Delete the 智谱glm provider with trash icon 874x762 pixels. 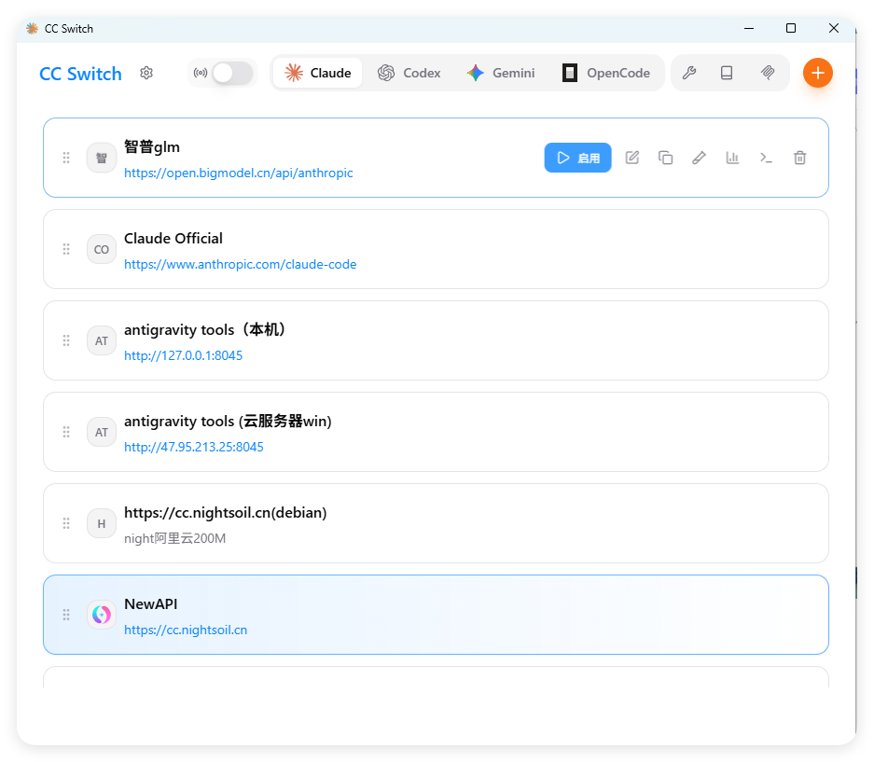tap(800, 158)
